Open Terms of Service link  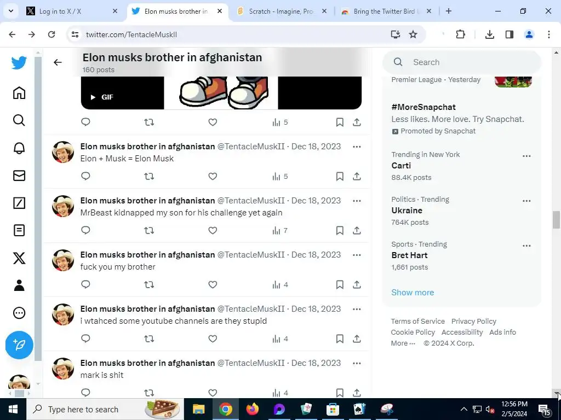(x=417, y=322)
